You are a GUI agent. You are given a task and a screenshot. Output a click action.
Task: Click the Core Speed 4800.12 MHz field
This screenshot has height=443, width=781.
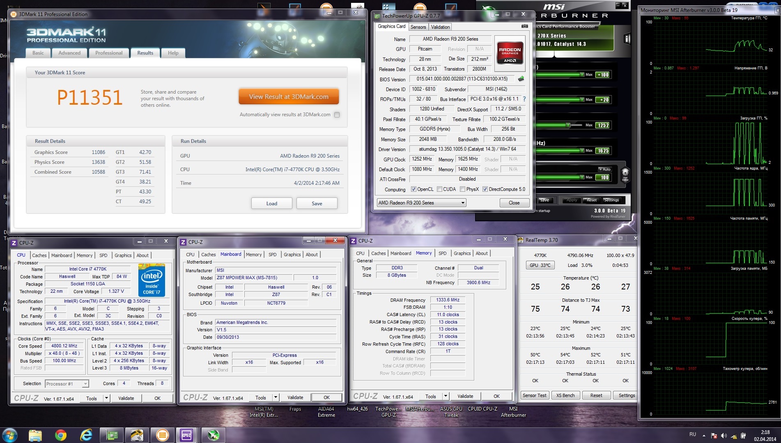pos(64,346)
